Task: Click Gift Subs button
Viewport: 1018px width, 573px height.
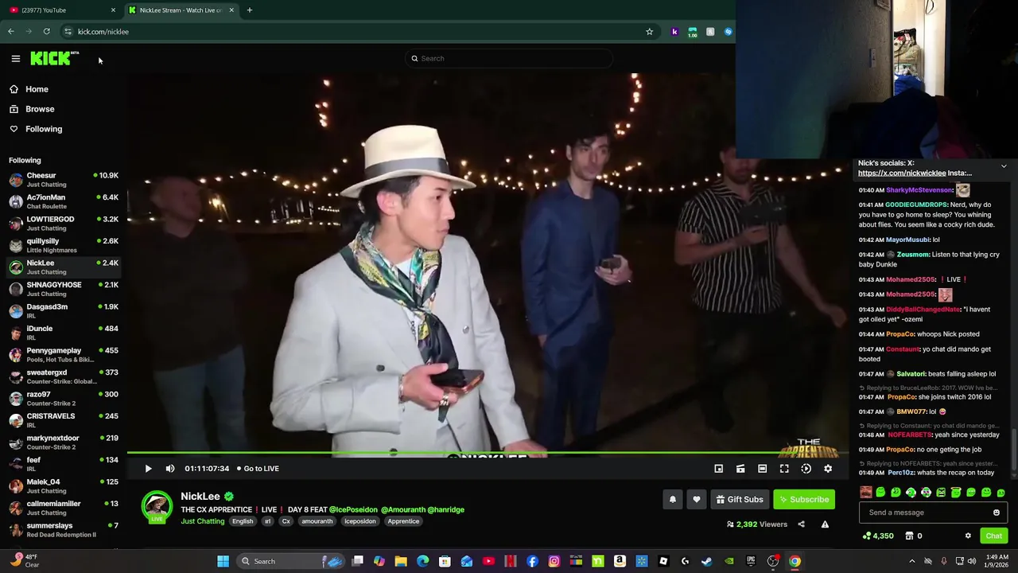Action: coord(740,499)
